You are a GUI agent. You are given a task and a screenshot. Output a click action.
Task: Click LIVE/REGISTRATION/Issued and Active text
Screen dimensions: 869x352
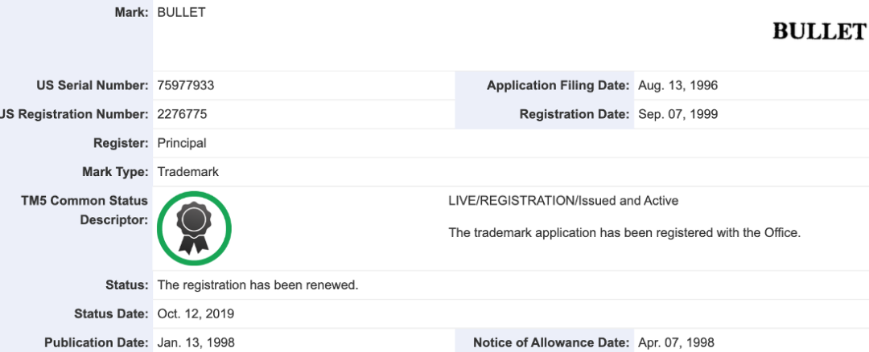pos(563,201)
